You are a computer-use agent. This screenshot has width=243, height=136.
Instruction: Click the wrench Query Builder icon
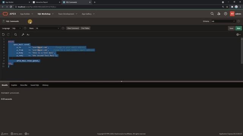pyautogui.click(x=23, y=35)
